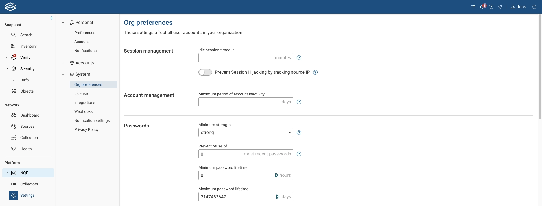Click the Sources icon in sidebar
Screen dimensions: 542x206
[14, 126]
